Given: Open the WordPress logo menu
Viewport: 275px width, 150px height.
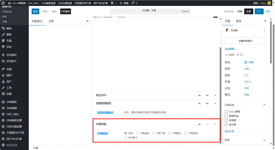Looking at the screenshot, I should (3, 3).
